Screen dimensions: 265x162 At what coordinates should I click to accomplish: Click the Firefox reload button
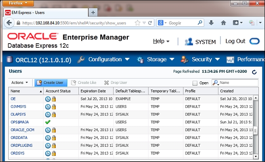tap(150, 23)
